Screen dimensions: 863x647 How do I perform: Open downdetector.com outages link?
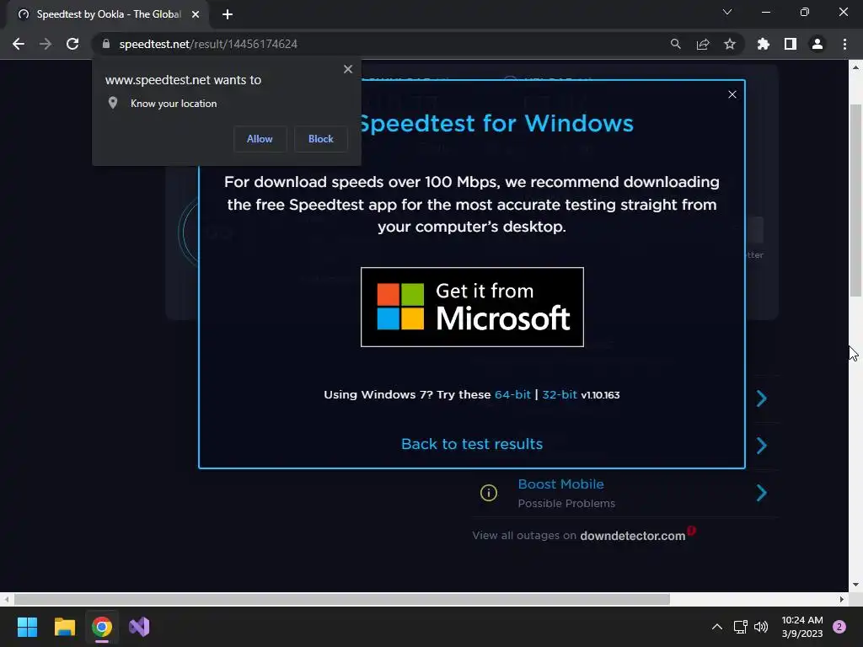(x=632, y=536)
